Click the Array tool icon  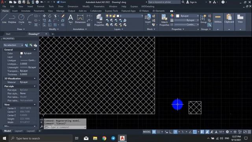tap(55, 25)
